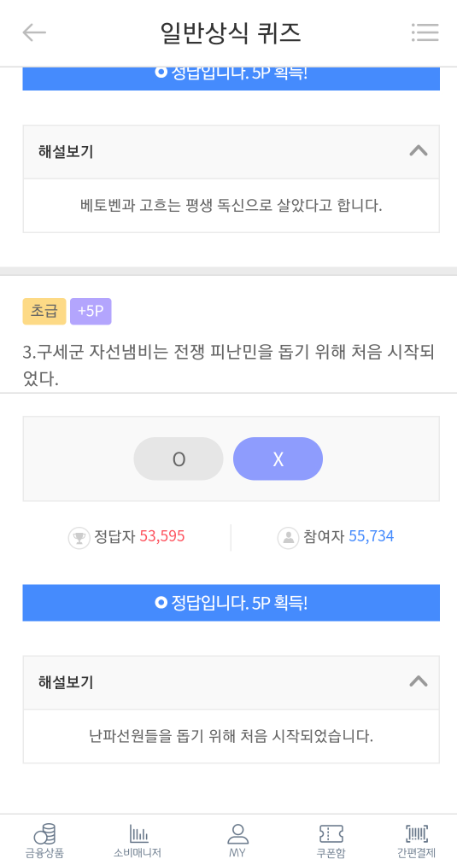Open 소비매니저 chart icon

pos(138,833)
